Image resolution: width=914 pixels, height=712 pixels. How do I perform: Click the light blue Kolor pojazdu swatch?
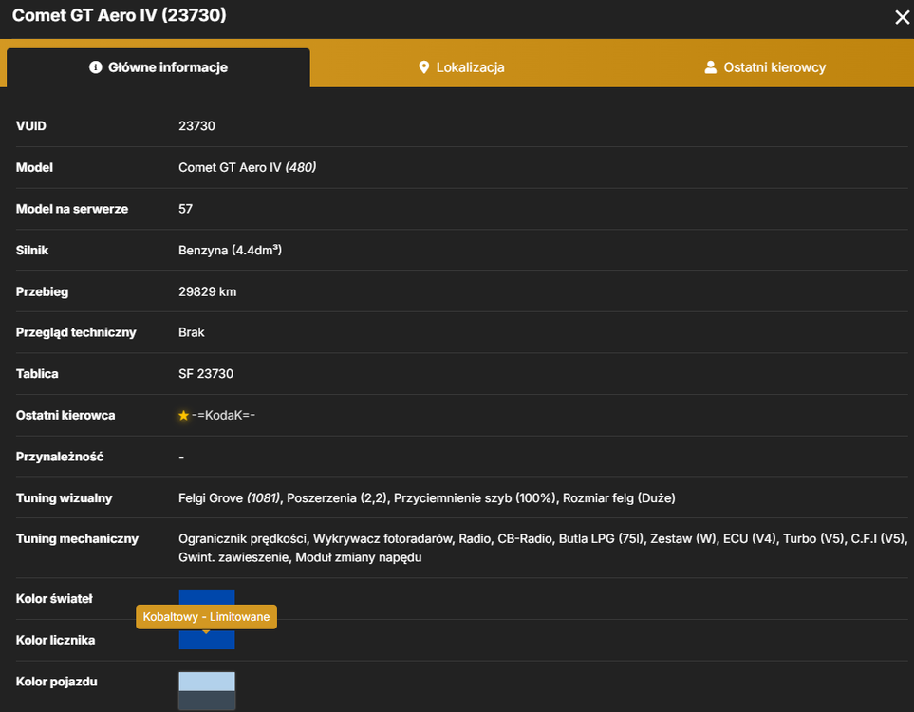(207, 681)
